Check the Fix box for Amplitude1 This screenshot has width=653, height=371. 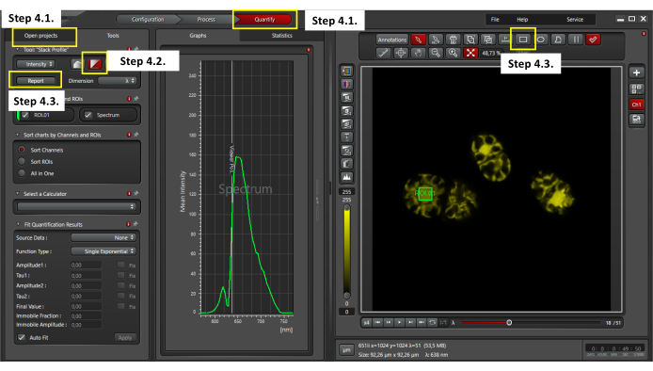pyautogui.click(x=120, y=265)
